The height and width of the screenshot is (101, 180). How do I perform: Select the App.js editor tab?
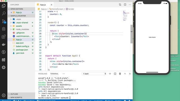pyautogui.click(x=43, y=5)
